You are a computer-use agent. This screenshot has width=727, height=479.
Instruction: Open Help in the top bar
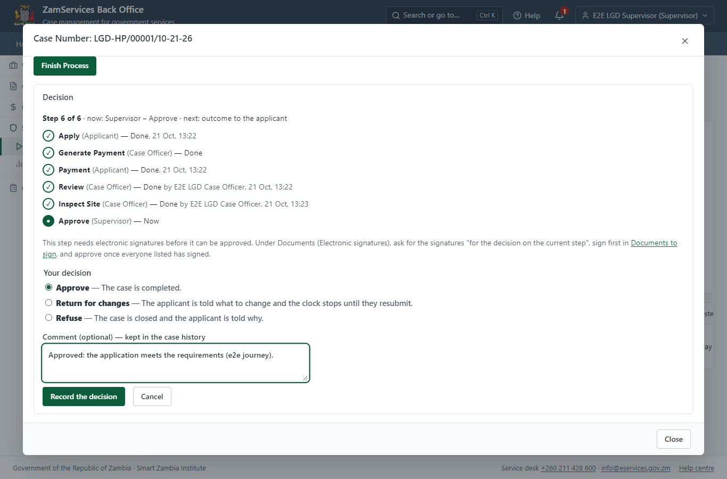pyautogui.click(x=526, y=15)
